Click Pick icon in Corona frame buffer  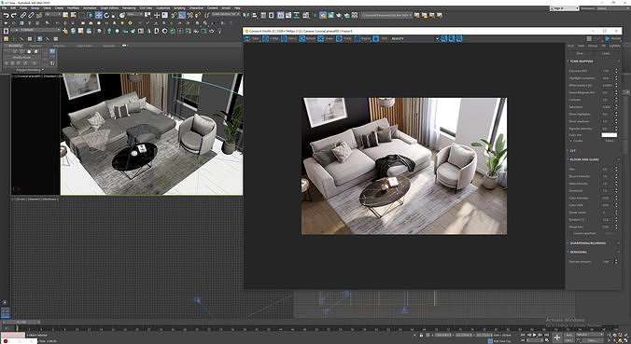pos(376,38)
